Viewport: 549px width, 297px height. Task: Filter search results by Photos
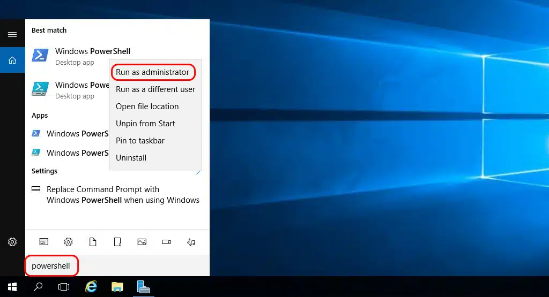click(142, 242)
